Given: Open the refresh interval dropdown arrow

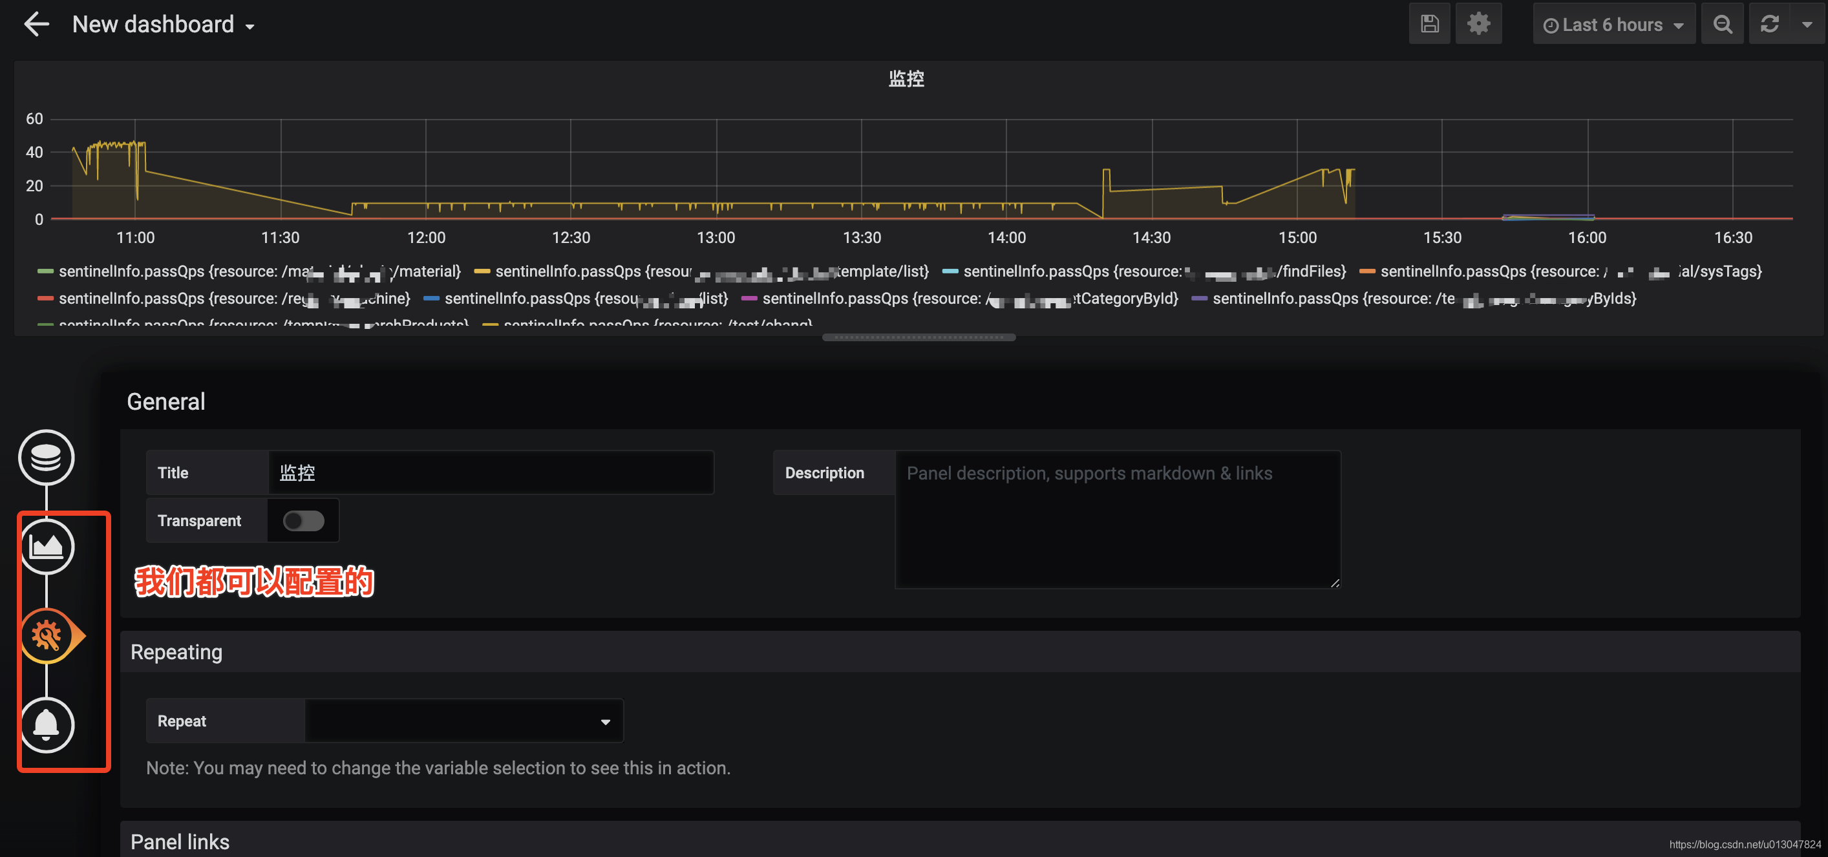Looking at the screenshot, I should [x=1807, y=25].
